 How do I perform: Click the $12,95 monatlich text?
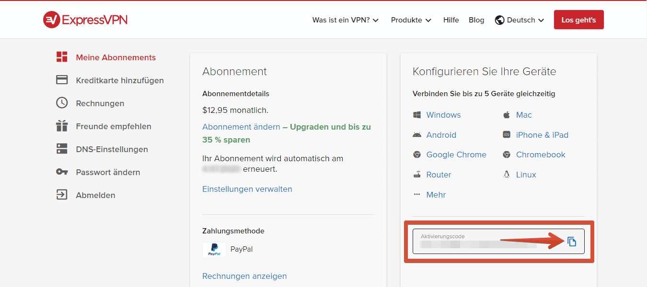tap(235, 110)
